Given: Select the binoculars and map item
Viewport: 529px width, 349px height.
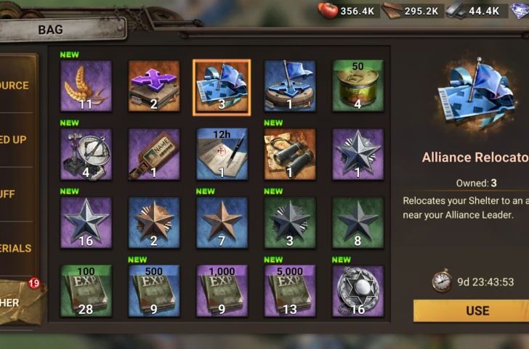Looking at the screenshot, I should coord(290,155).
